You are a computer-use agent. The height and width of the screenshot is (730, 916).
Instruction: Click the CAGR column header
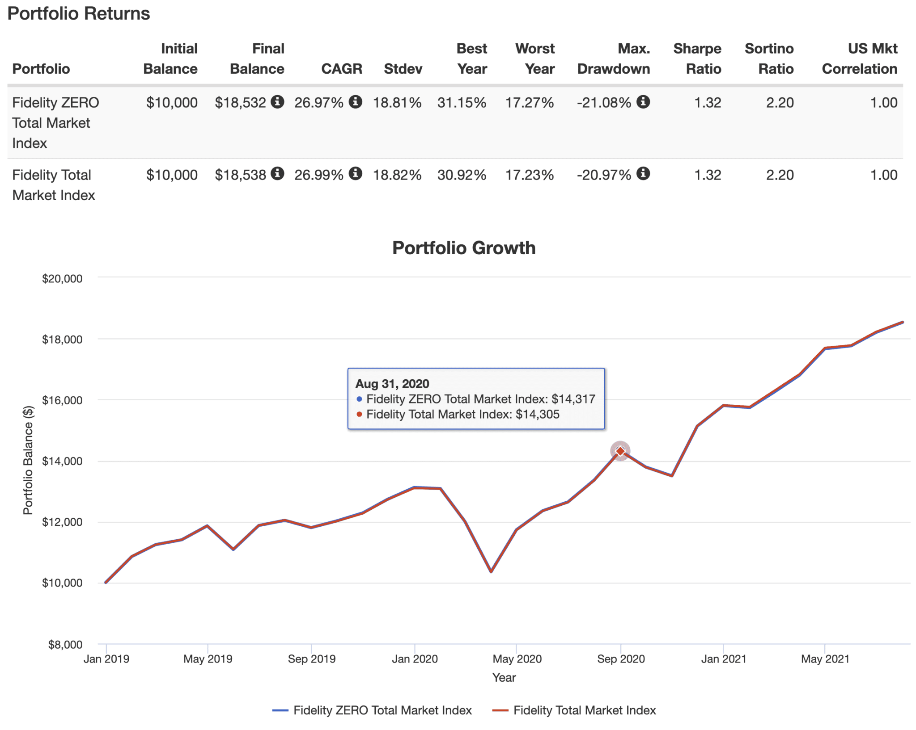click(x=341, y=68)
